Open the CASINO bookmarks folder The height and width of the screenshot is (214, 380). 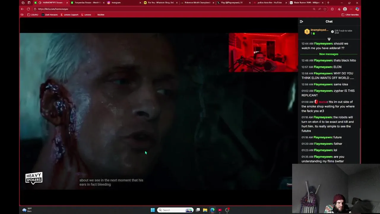(33, 15)
